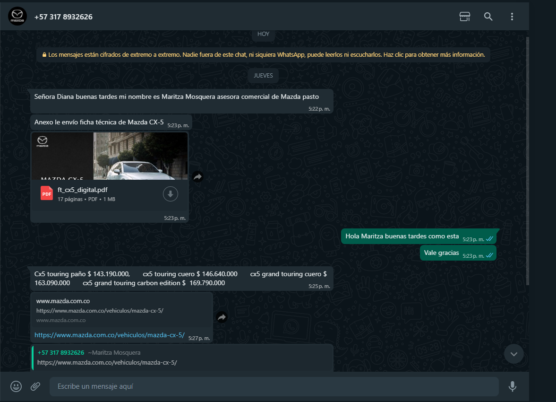Image resolution: width=556 pixels, height=402 pixels.
Task: Click the ft_cx5_digital.pdf file name
Action: 83,190
